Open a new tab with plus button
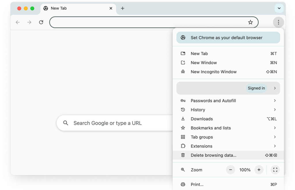This screenshot has width=295, height=190. [122, 8]
